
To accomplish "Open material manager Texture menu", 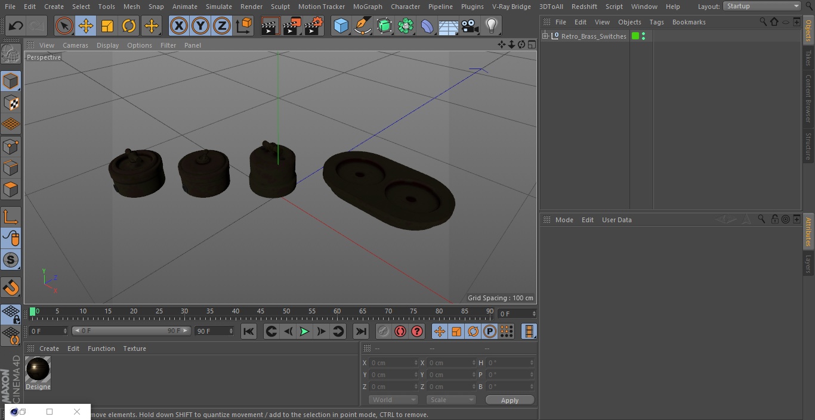I will click(x=135, y=349).
